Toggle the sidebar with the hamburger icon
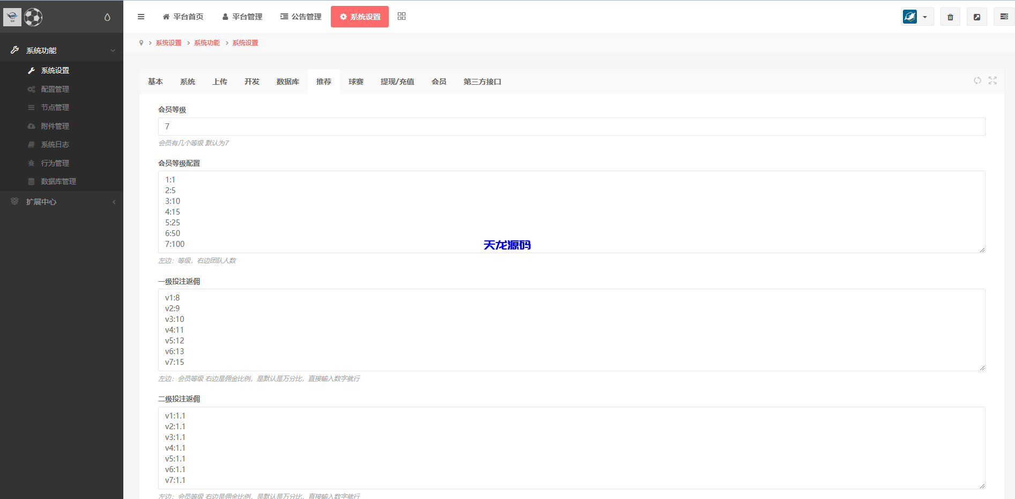 141,17
